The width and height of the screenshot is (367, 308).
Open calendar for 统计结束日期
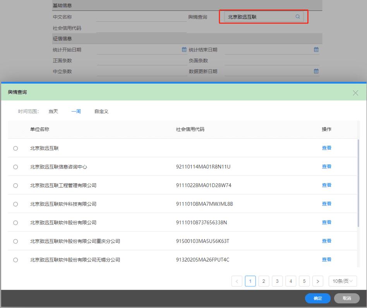tap(316, 50)
